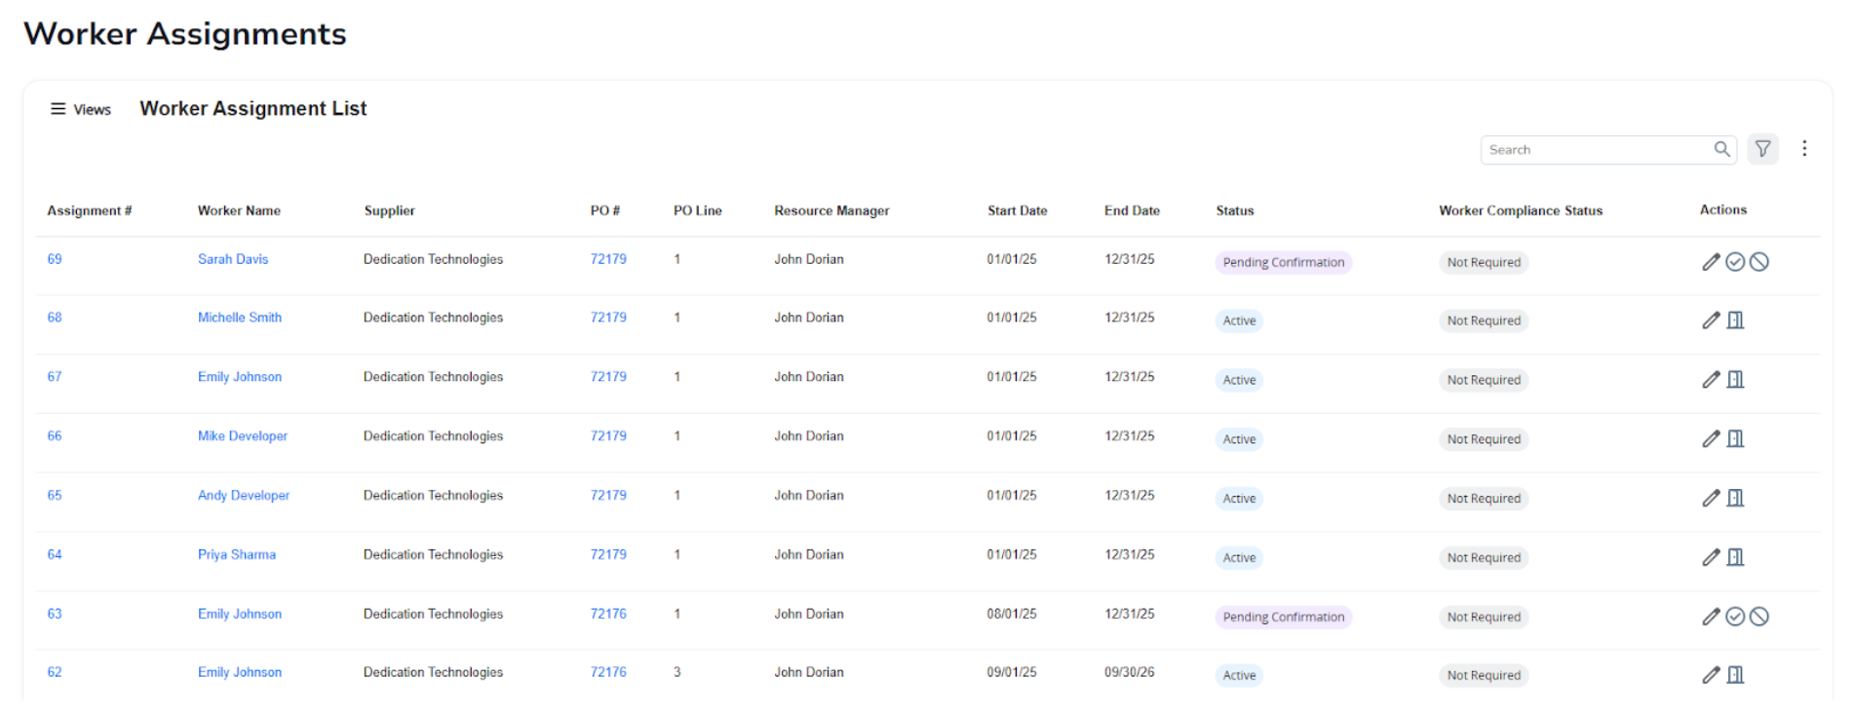Open Priya Sharma worker profile
Screen dimensions: 1854x715
(x=237, y=555)
